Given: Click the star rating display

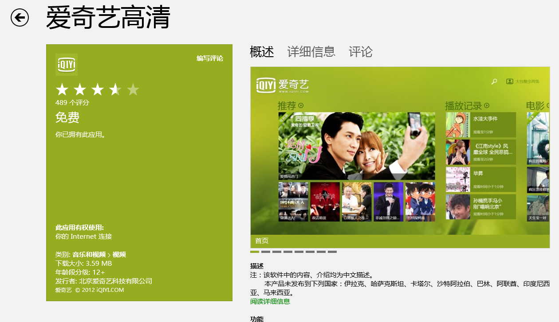Looking at the screenshot, I should (x=98, y=90).
